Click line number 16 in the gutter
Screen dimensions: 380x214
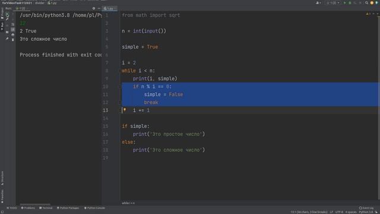[x=106, y=134]
